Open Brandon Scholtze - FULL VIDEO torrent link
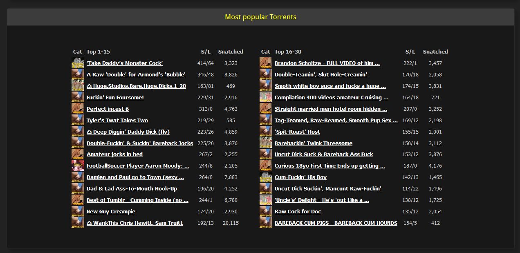520x253 pixels. click(x=327, y=63)
